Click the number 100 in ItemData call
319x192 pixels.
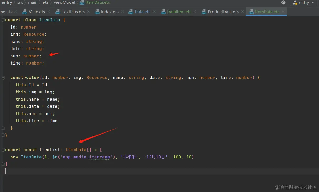click(x=177, y=157)
